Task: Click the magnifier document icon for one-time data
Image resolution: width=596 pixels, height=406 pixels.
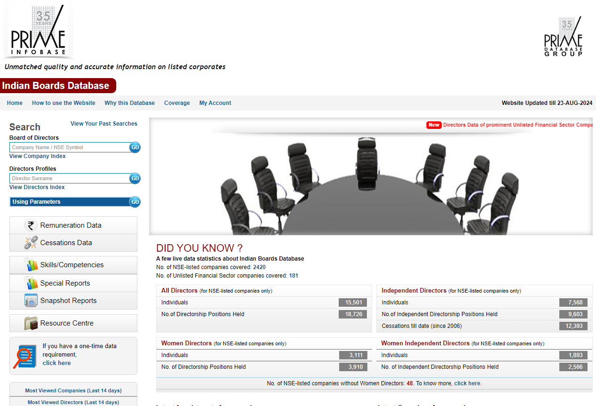Action: (24, 357)
